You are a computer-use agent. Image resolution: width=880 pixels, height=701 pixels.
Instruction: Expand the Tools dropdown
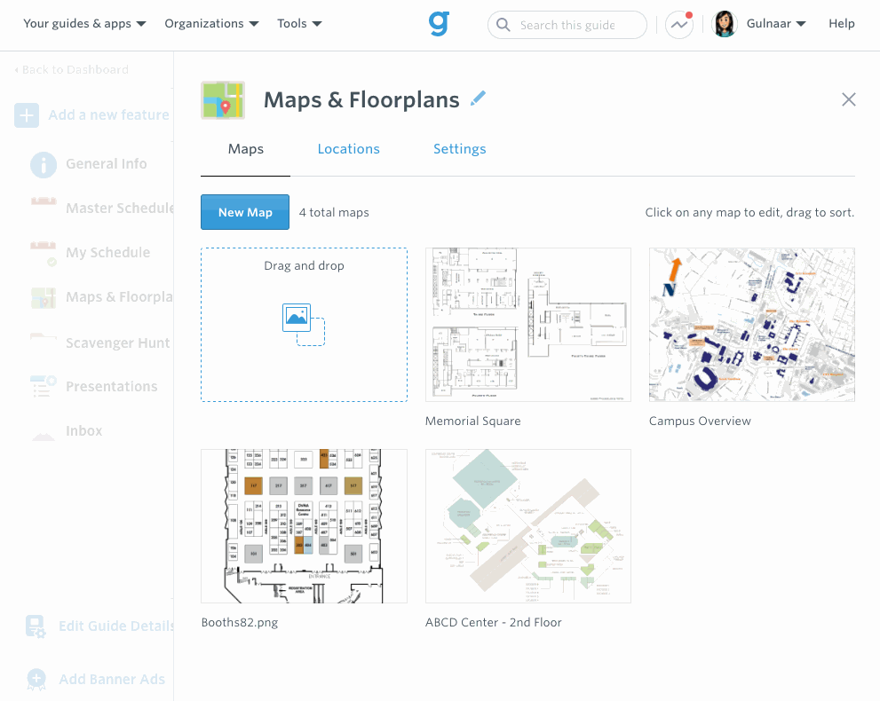[299, 24]
